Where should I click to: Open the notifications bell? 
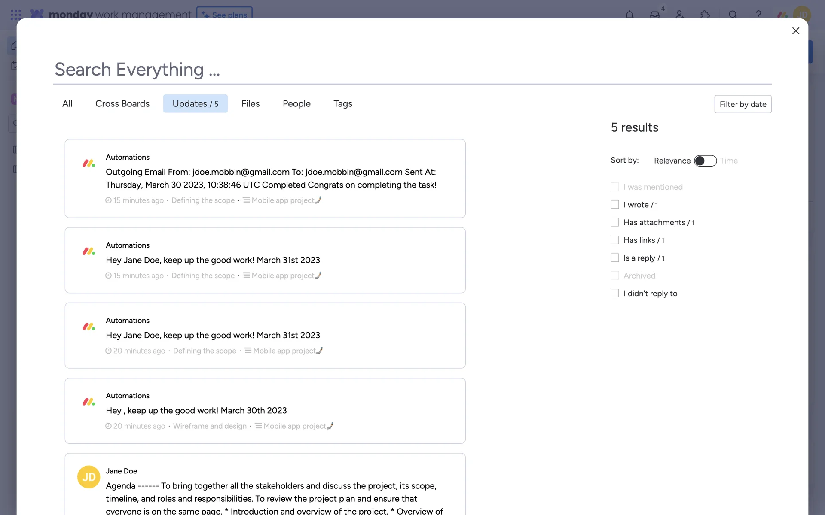629,14
